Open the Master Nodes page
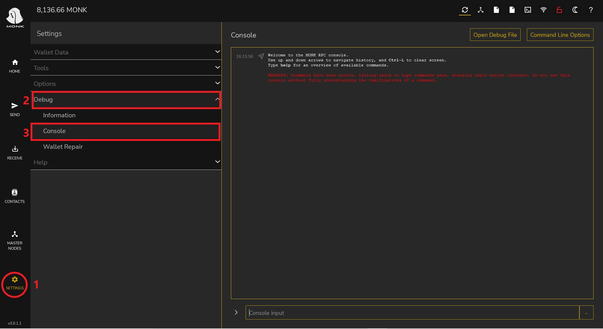The height and width of the screenshot is (329, 603). tap(15, 241)
